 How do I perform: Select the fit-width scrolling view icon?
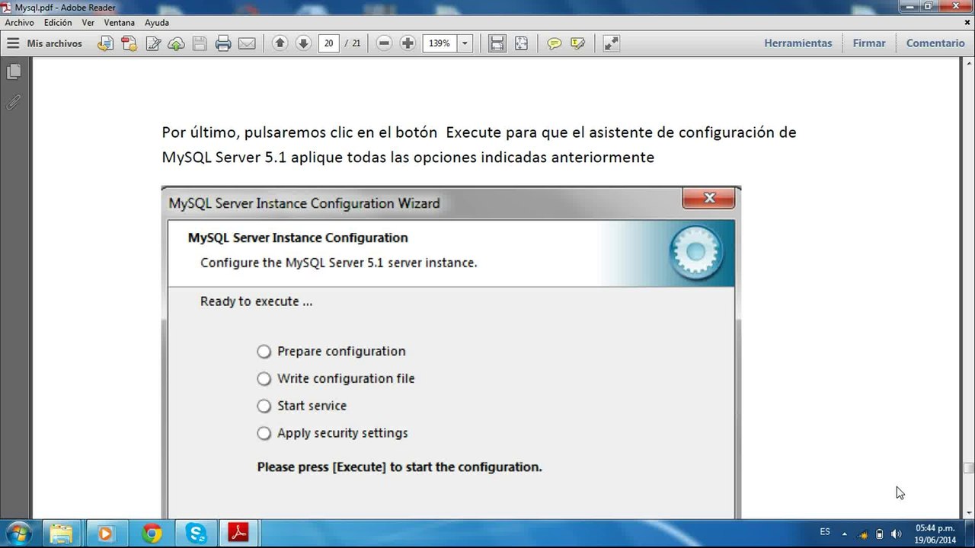(497, 43)
